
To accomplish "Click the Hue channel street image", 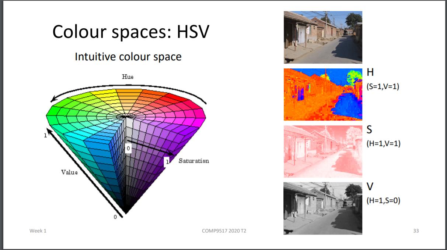I will point(323,94).
